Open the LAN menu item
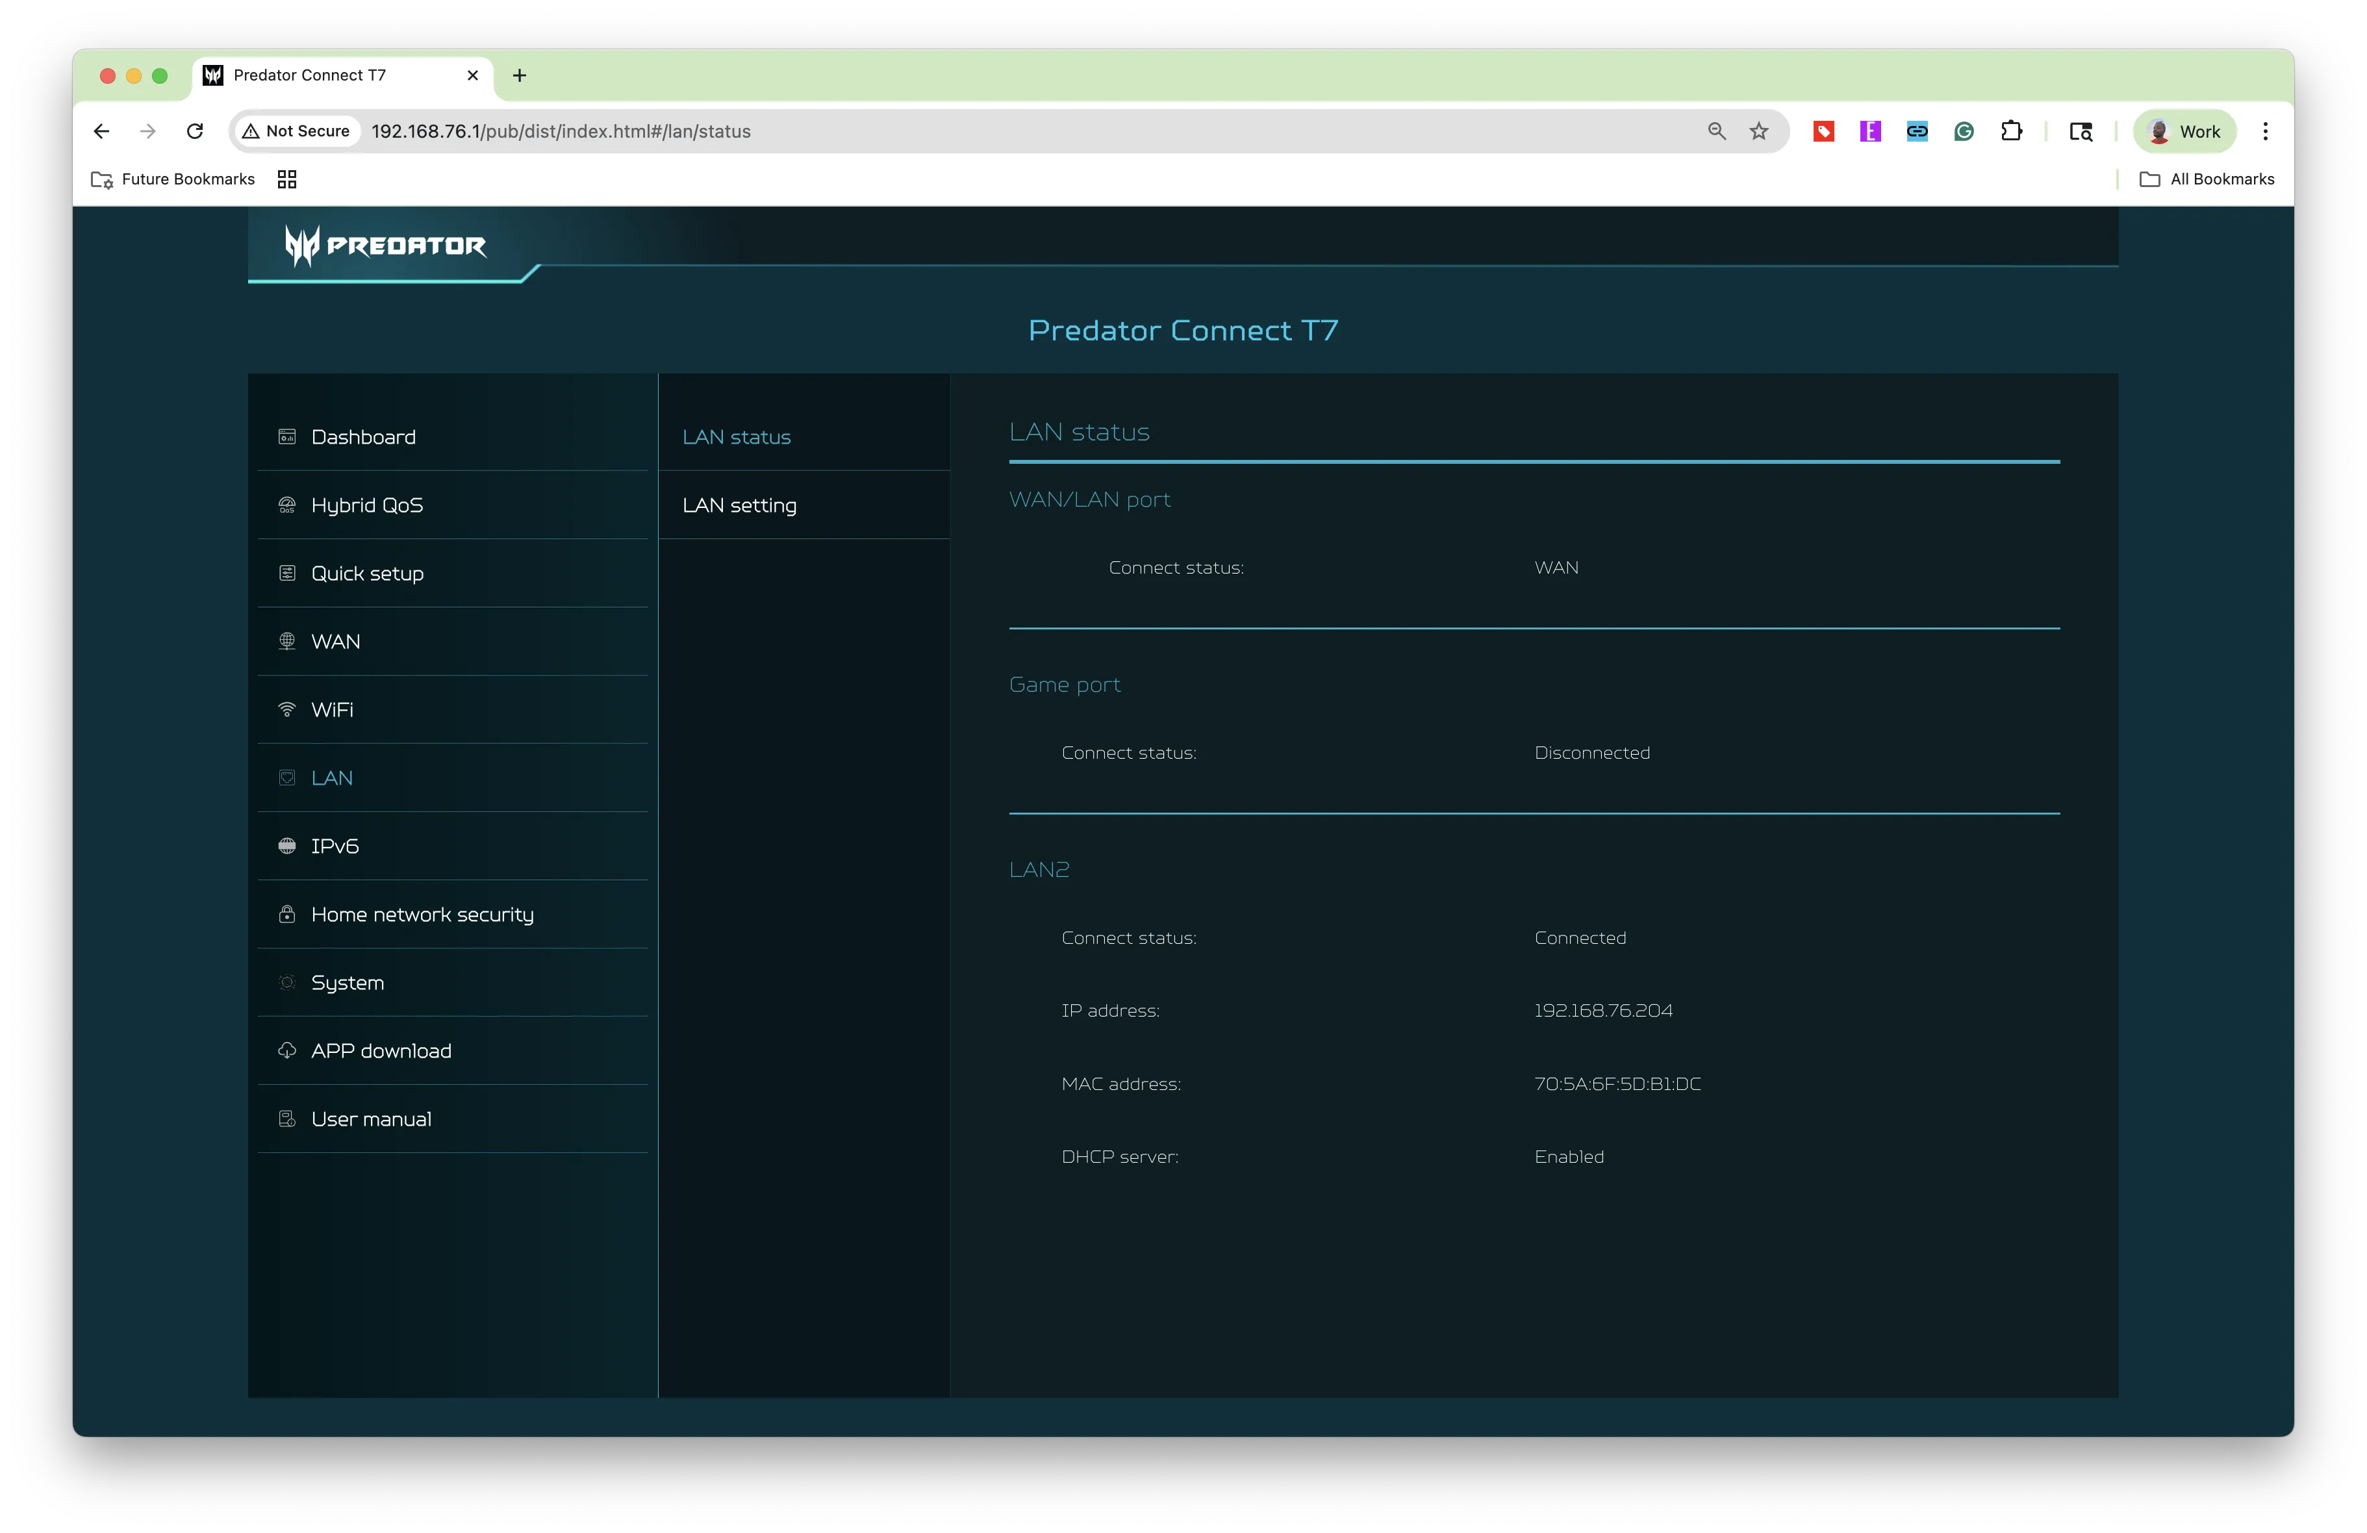Screen dimensions: 2367x1533 (453, 778)
